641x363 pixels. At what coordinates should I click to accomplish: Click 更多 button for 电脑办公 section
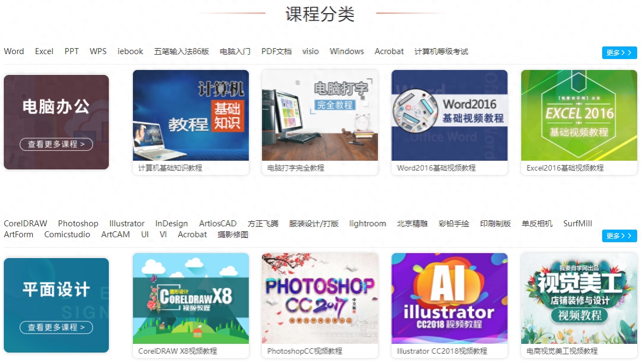click(619, 52)
